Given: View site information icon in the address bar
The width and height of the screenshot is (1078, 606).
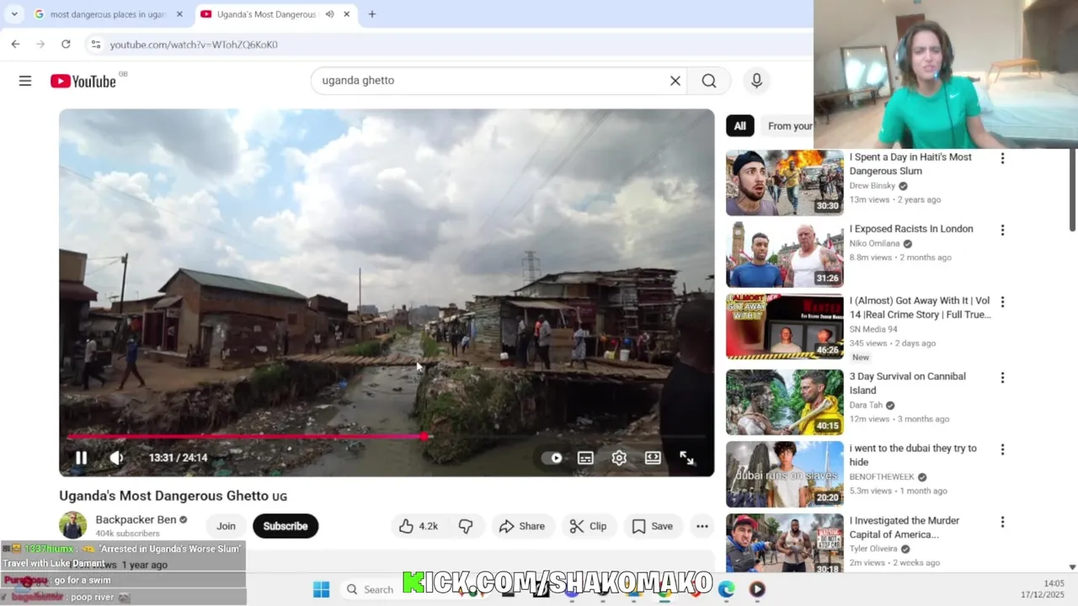Looking at the screenshot, I should pyautogui.click(x=95, y=45).
